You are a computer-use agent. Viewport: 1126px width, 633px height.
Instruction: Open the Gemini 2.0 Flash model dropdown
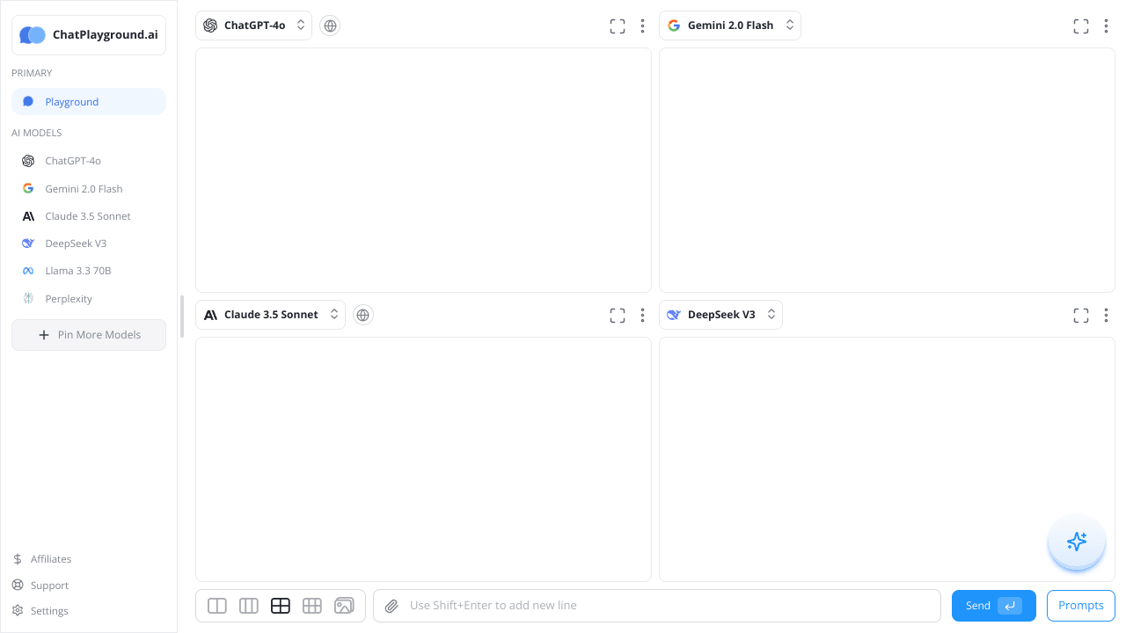[x=730, y=25]
